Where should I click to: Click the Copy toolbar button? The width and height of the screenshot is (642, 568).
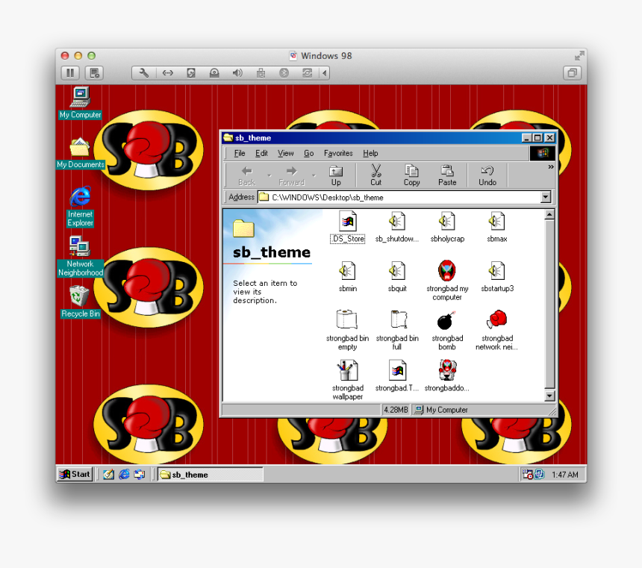pyautogui.click(x=411, y=175)
